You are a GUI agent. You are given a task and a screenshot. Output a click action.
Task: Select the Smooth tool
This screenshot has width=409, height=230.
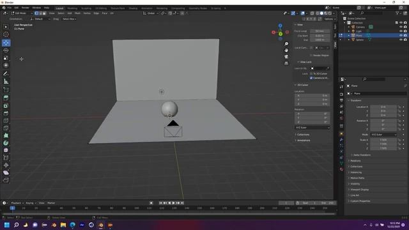click(x=6, y=150)
